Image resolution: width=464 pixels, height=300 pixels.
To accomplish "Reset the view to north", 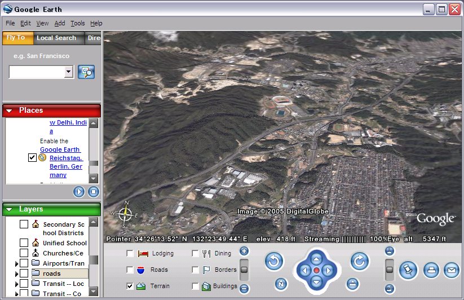I will (x=282, y=283).
